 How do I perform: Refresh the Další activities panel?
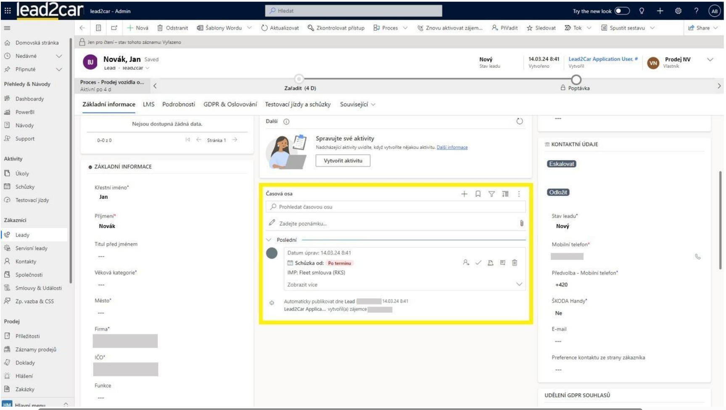(x=520, y=121)
